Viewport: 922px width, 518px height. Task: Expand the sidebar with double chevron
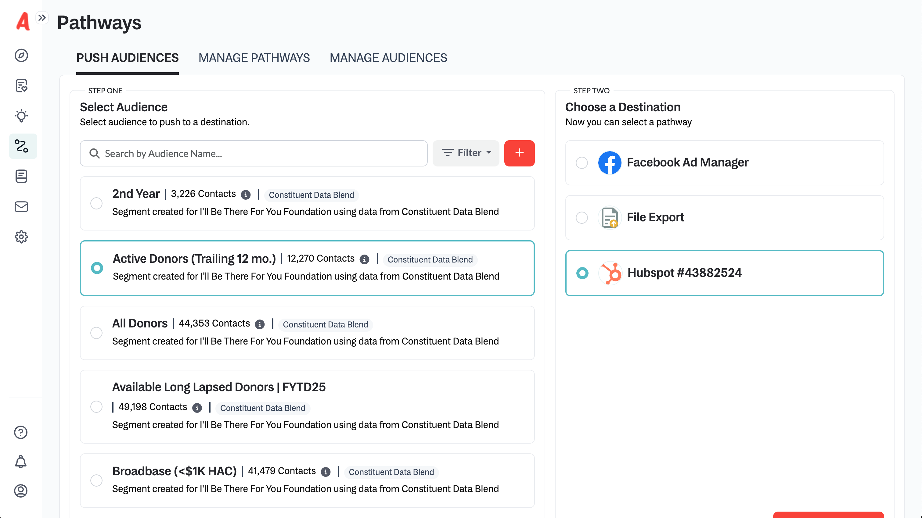point(42,17)
